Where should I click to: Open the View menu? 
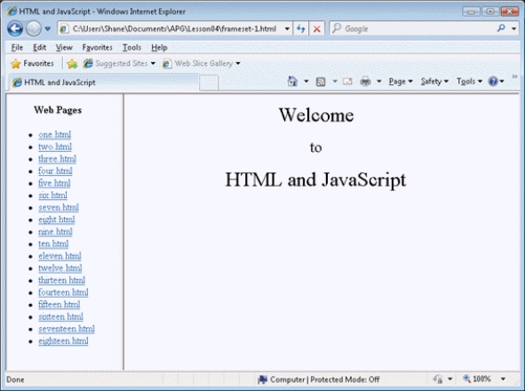click(x=64, y=48)
